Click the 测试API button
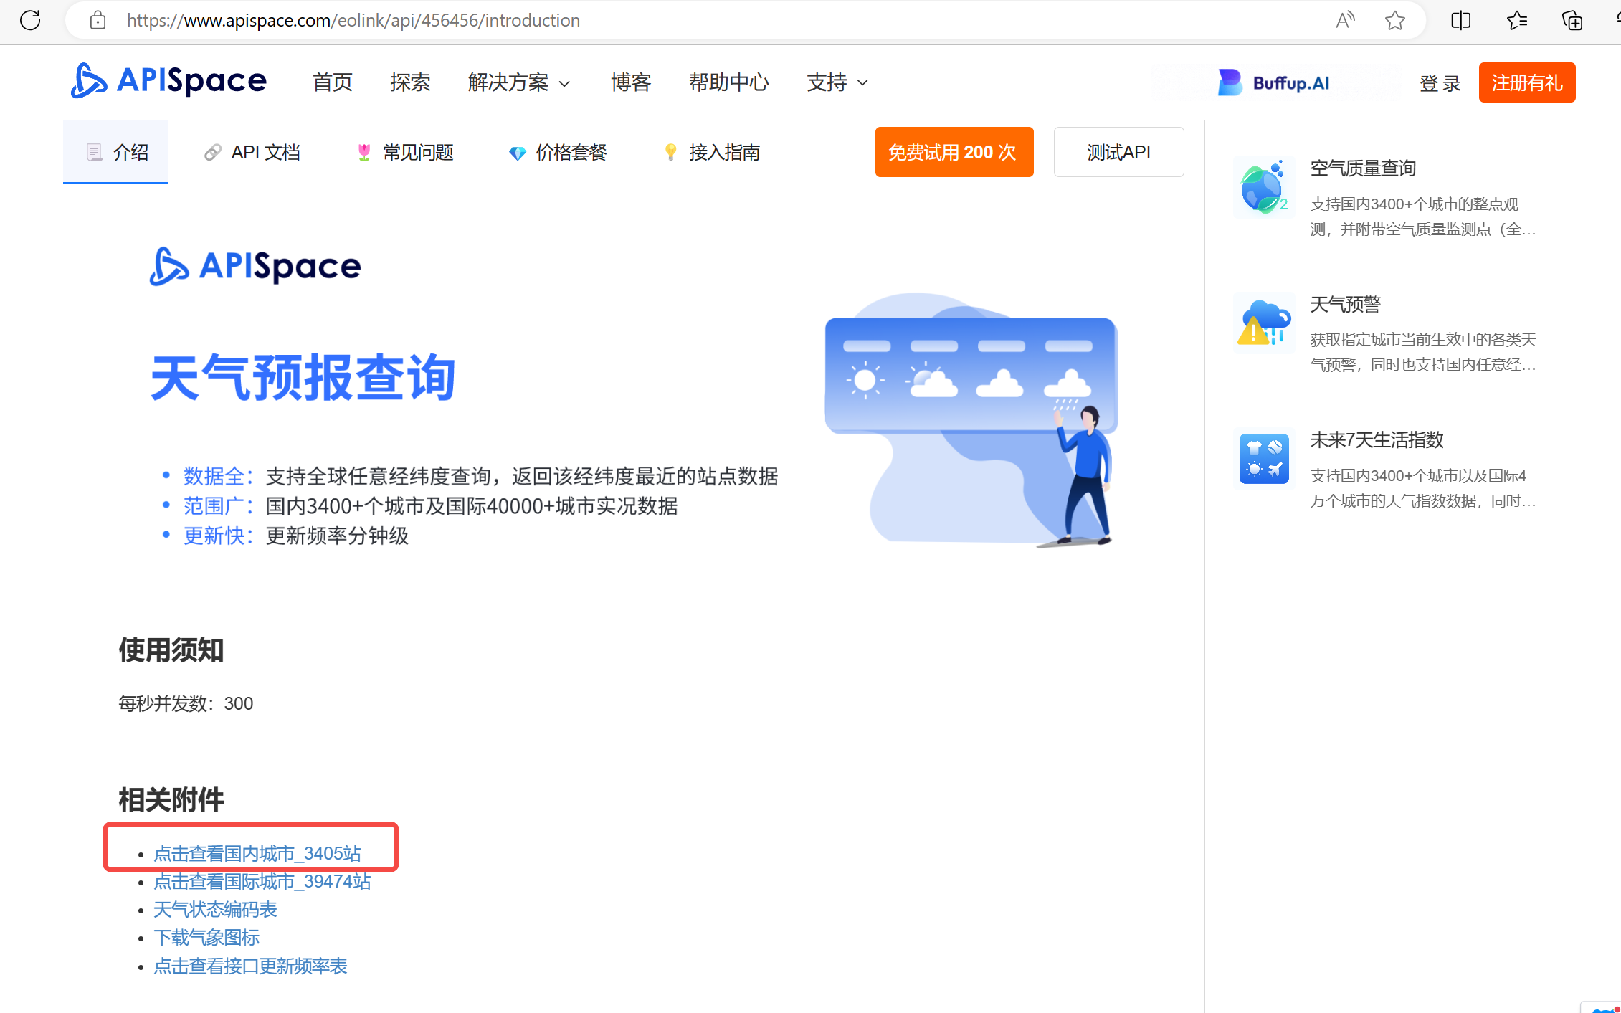 point(1118,152)
